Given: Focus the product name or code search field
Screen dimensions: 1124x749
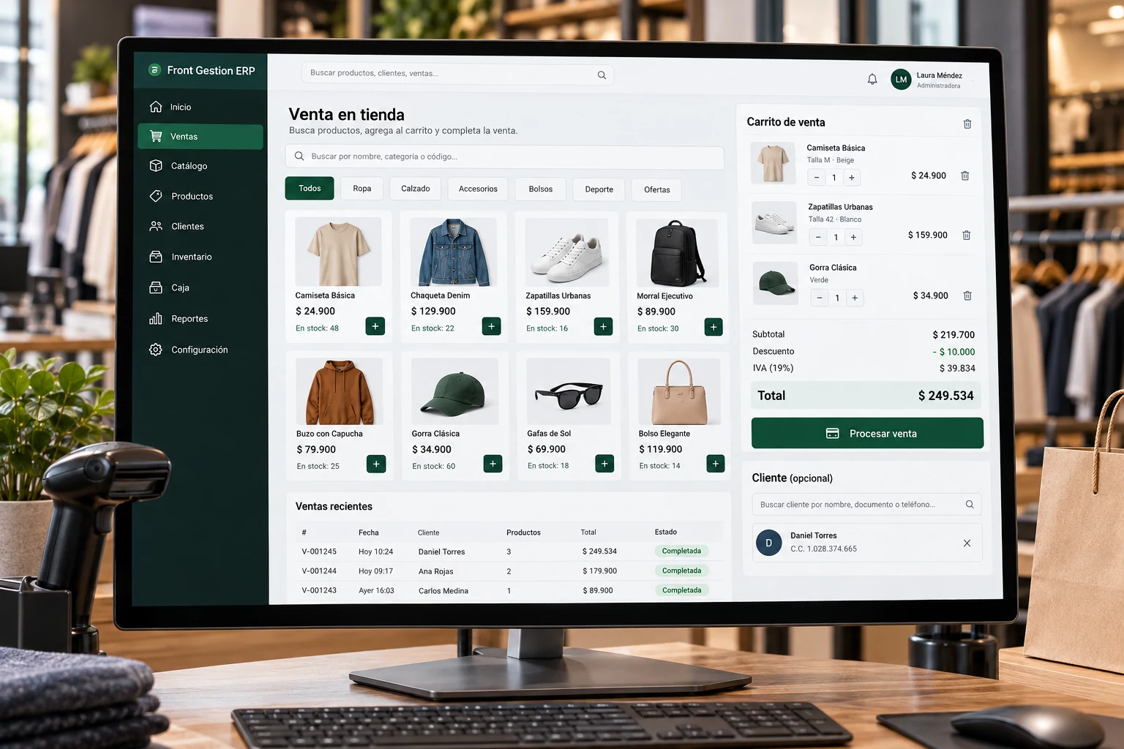Looking at the screenshot, I should [505, 157].
